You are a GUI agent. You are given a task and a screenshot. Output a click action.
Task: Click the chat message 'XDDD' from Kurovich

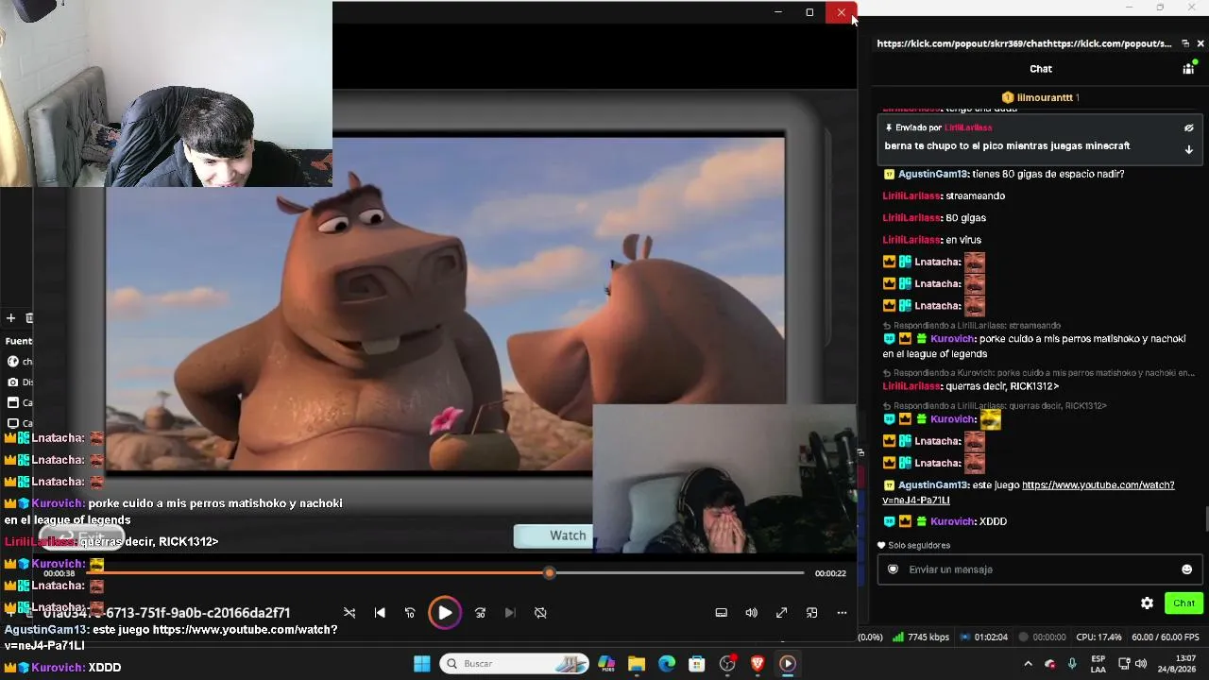[x=993, y=521]
